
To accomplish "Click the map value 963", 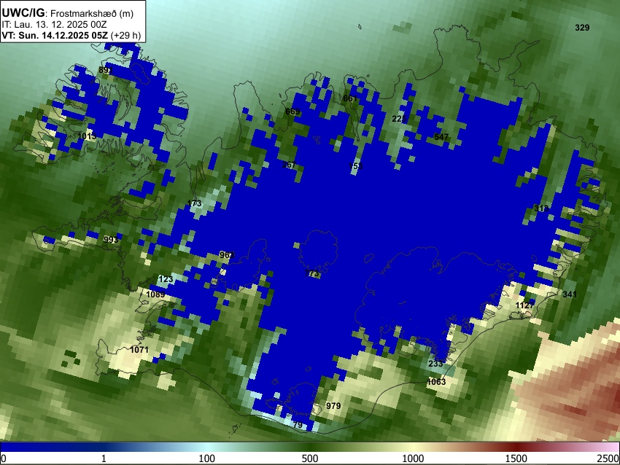I will click(x=227, y=255).
